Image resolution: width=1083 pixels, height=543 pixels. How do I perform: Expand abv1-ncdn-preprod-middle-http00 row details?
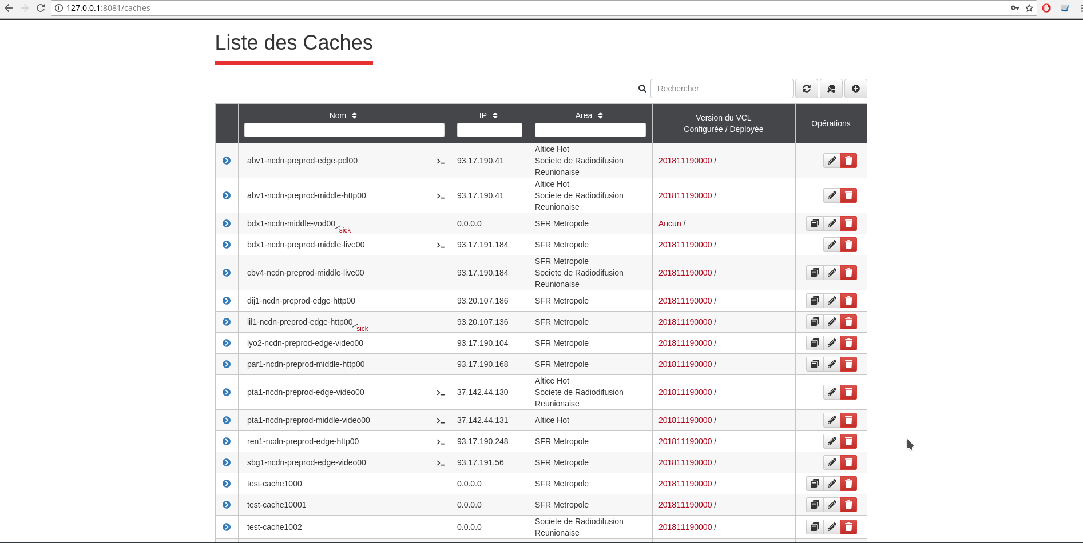click(227, 195)
